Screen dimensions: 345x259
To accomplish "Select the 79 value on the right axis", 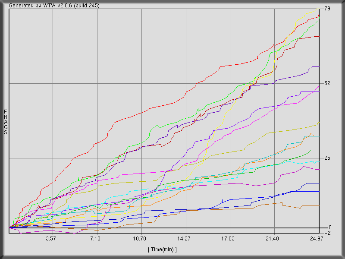I will (327, 9).
